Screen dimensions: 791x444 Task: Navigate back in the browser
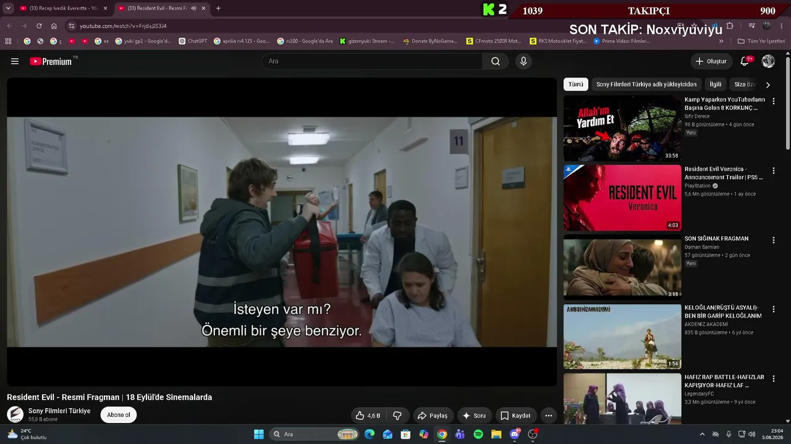point(9,26)
